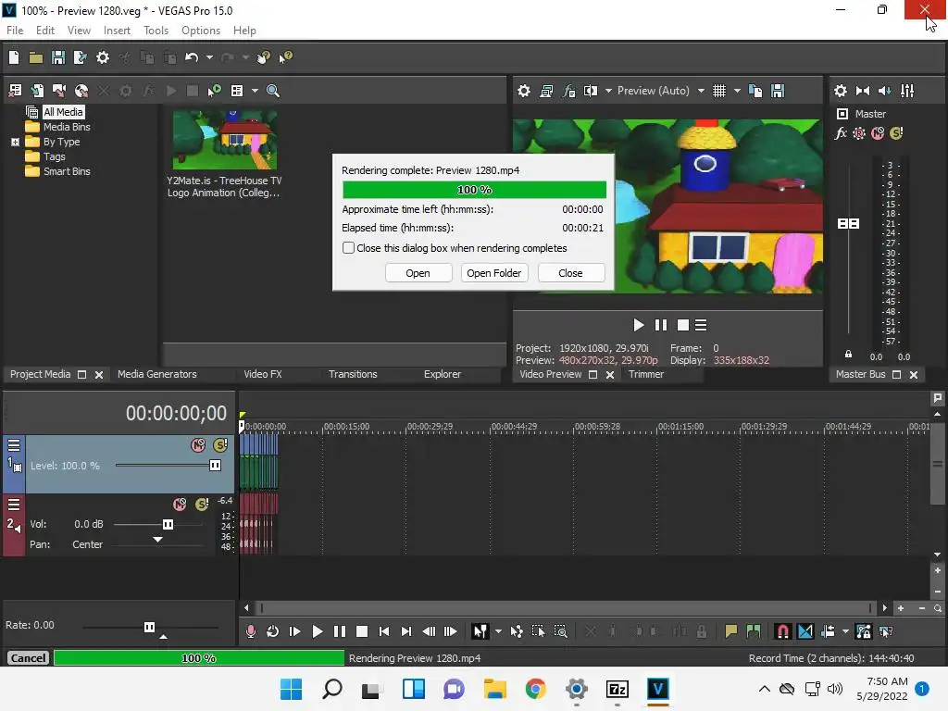This screenshot has height=711, width=948.
Task: Click the audio track Vol slider handle
Action: (168, 524)
